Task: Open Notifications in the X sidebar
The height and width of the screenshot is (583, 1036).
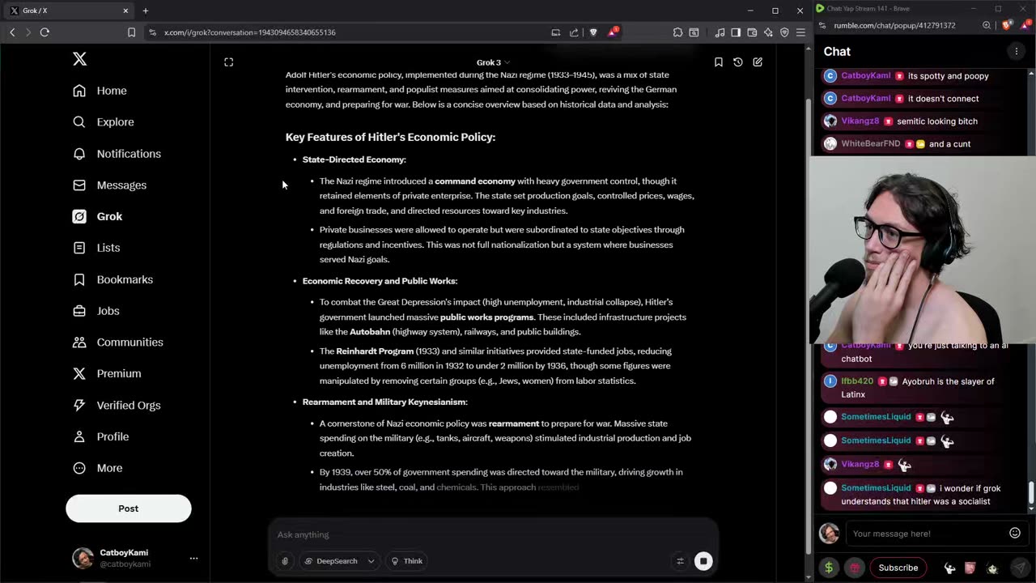Action: (117, 154)
